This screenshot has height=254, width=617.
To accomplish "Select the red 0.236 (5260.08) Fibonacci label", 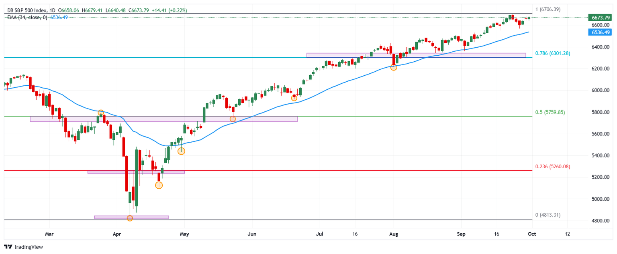I will click(x=552, y=167).
